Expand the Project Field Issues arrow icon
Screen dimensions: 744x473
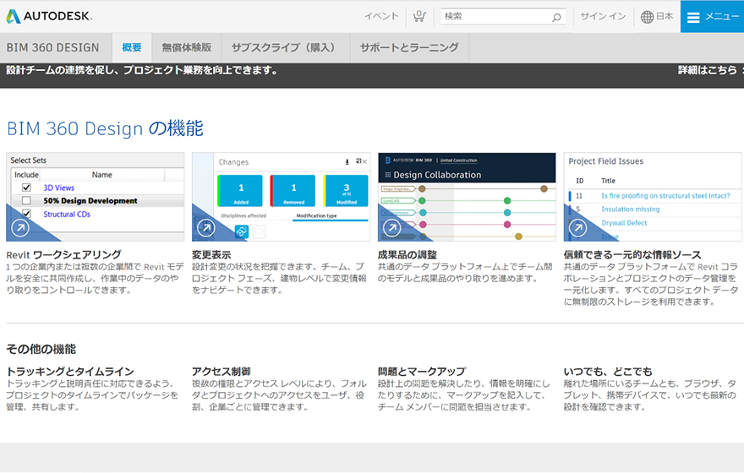coord(578,228)
